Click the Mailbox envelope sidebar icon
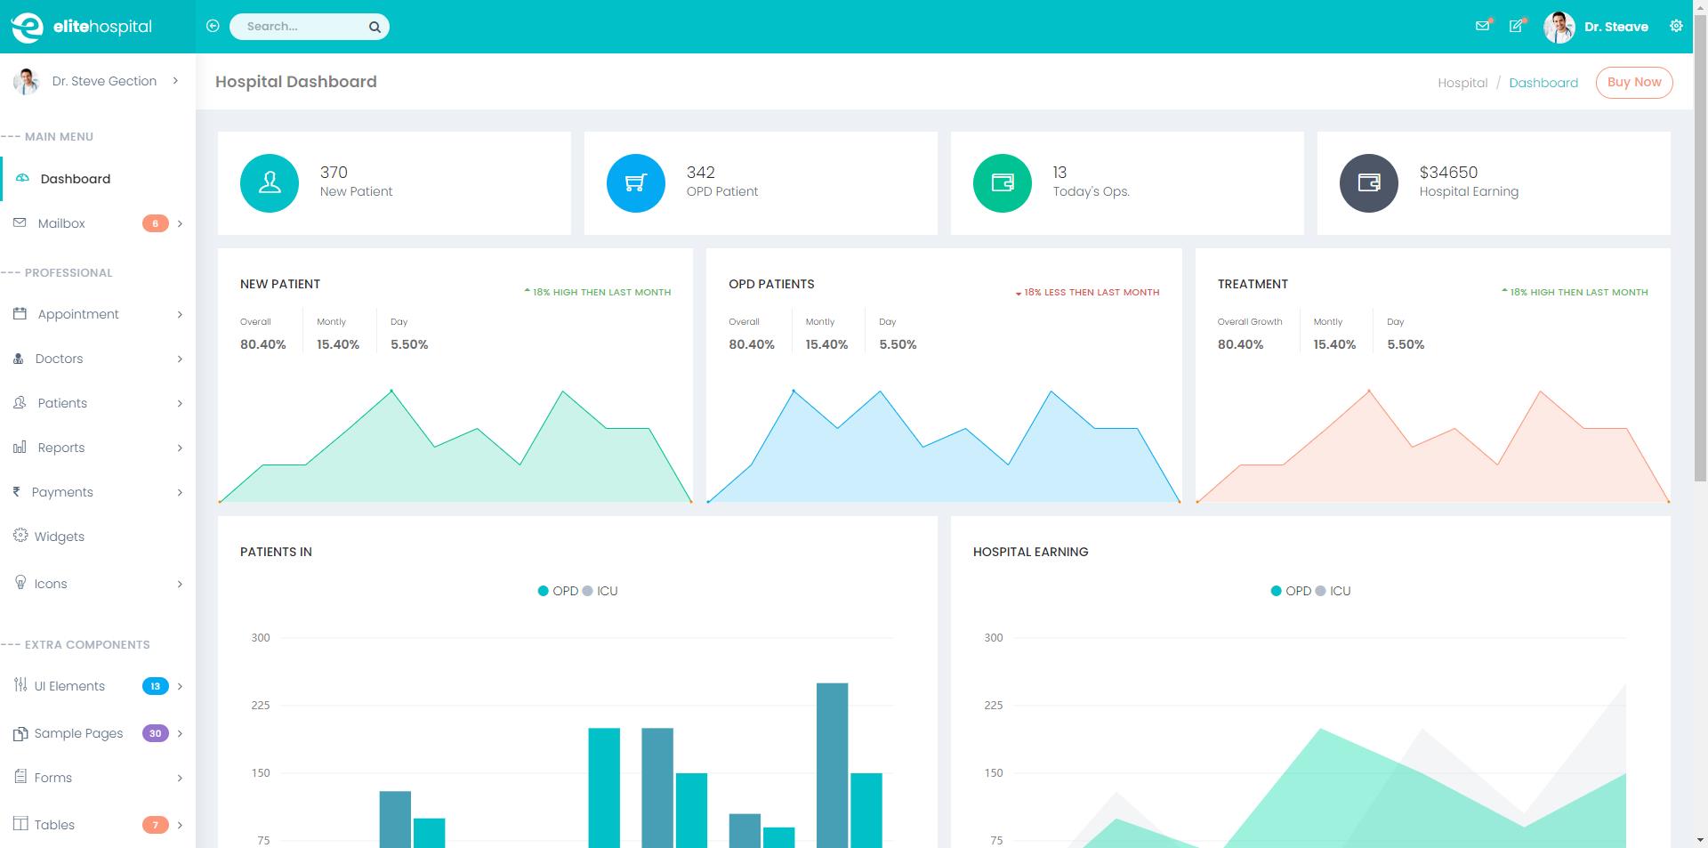 pos(20,222)
